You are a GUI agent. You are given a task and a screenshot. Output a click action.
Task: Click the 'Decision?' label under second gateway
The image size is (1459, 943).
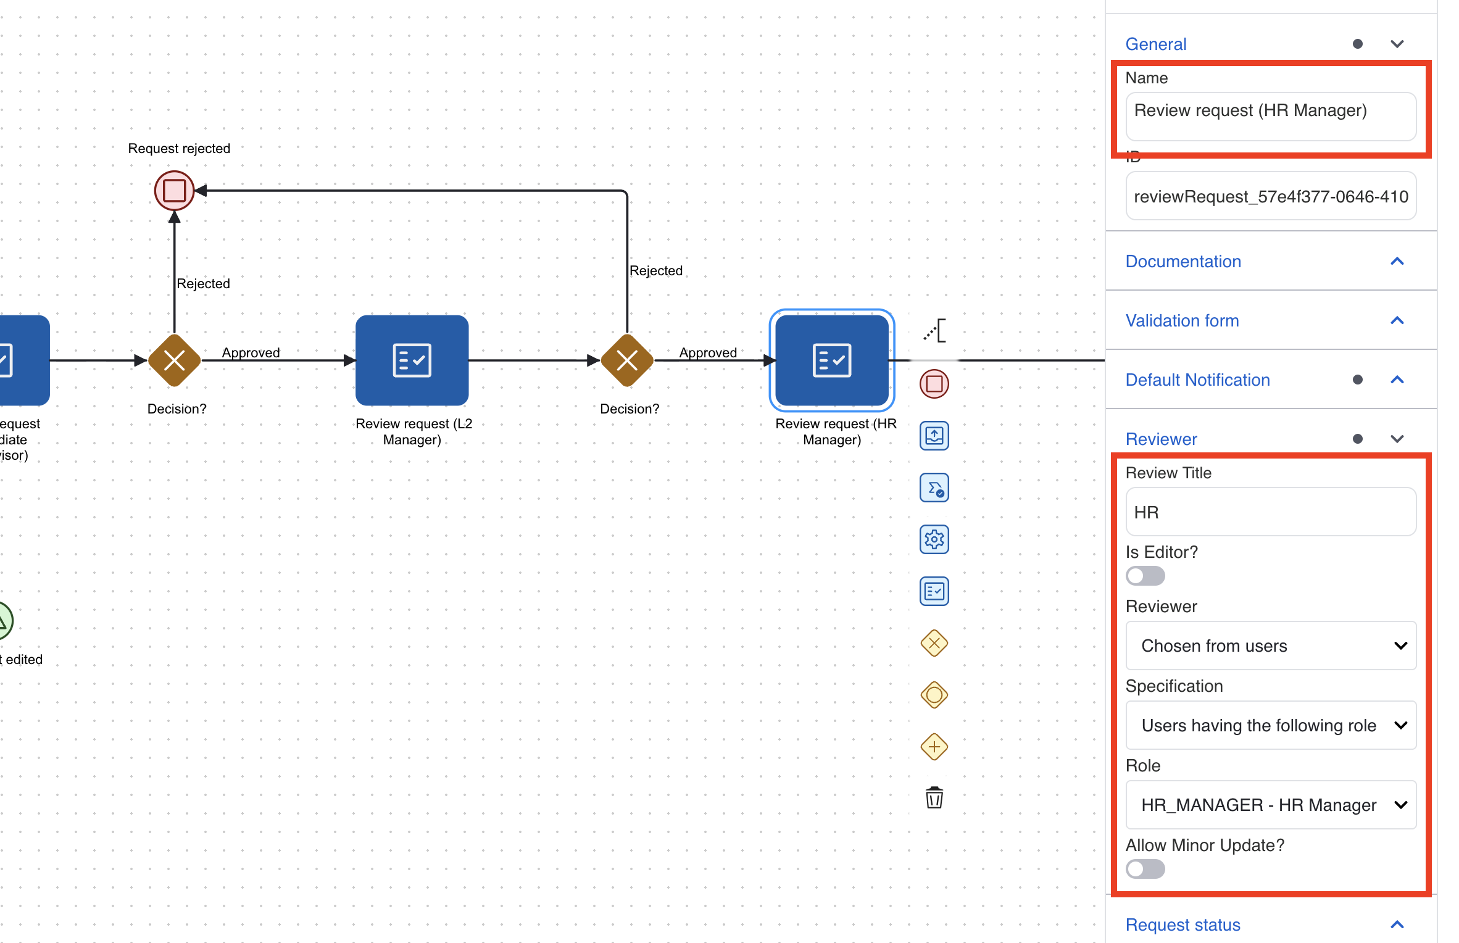point(630,409)
